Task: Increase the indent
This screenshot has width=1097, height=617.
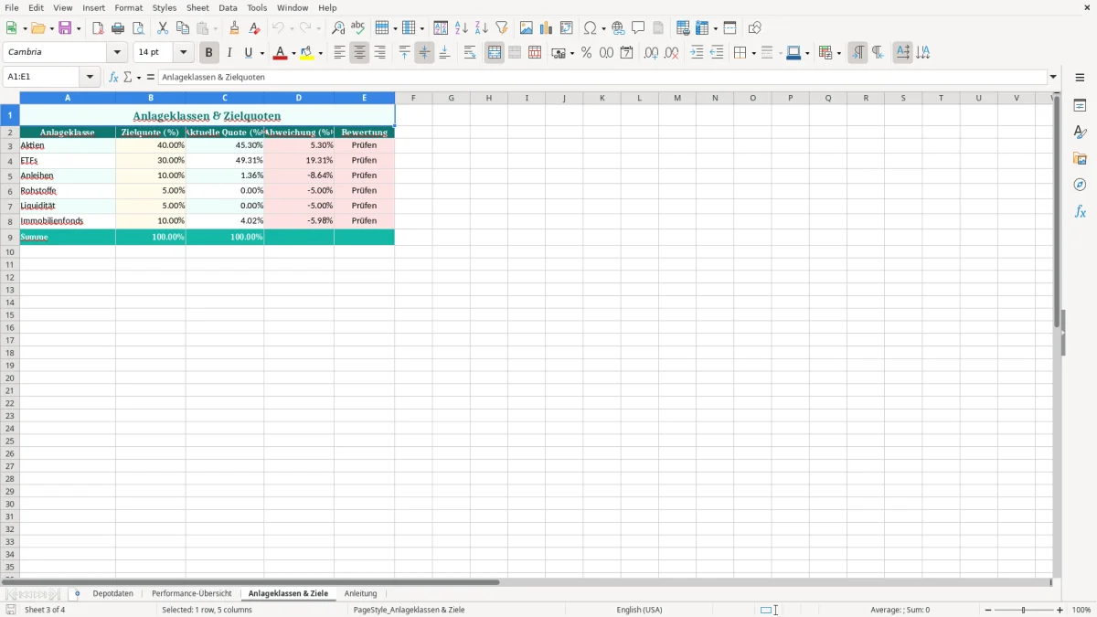Action: 697,53
